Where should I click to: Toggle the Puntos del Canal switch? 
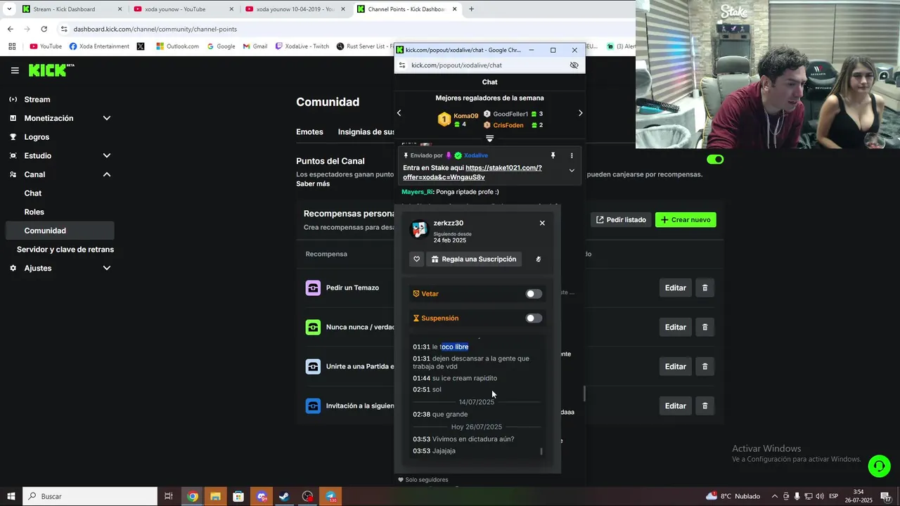pyautogui.click(x=715, y=160)
